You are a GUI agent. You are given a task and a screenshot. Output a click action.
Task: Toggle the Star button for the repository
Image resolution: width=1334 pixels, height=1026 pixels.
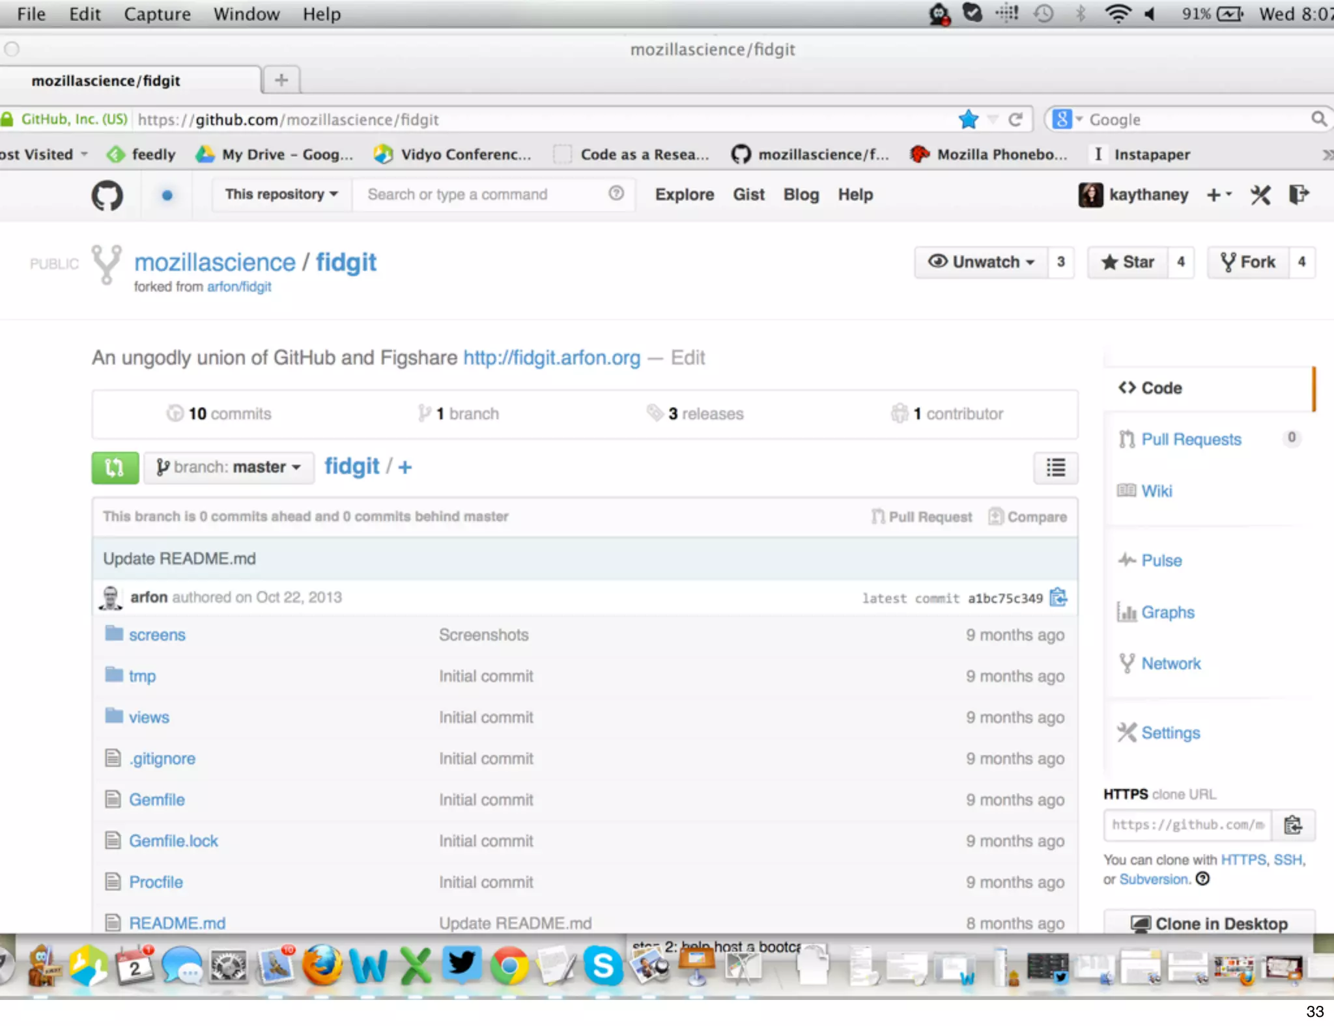(x=1128, y=262)
